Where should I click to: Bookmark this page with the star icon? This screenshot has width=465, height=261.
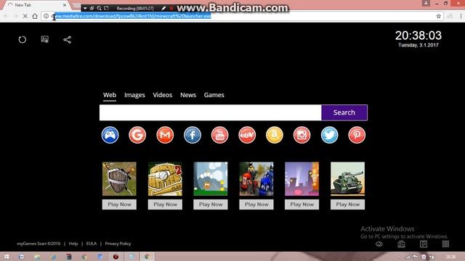point(439,16)
